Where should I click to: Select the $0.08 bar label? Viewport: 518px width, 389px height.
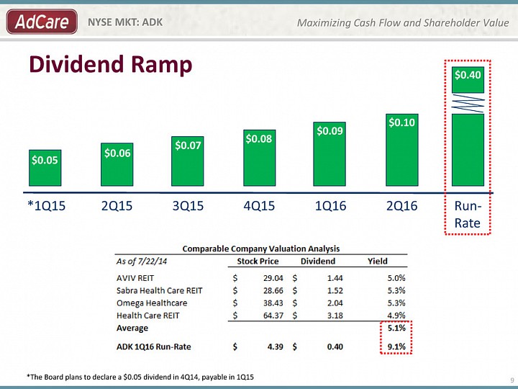[259, 138]
